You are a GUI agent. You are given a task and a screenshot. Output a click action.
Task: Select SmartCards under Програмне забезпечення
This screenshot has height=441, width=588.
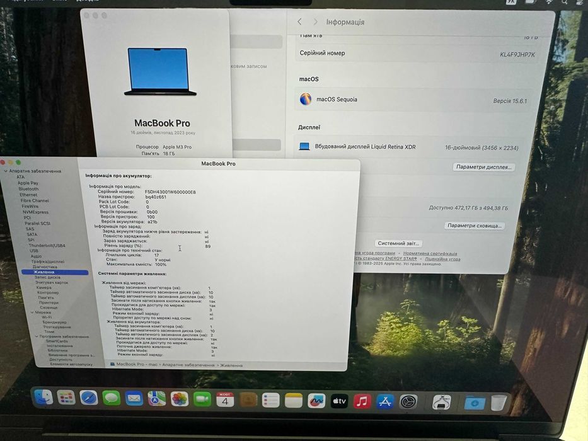tap(57, 341)
